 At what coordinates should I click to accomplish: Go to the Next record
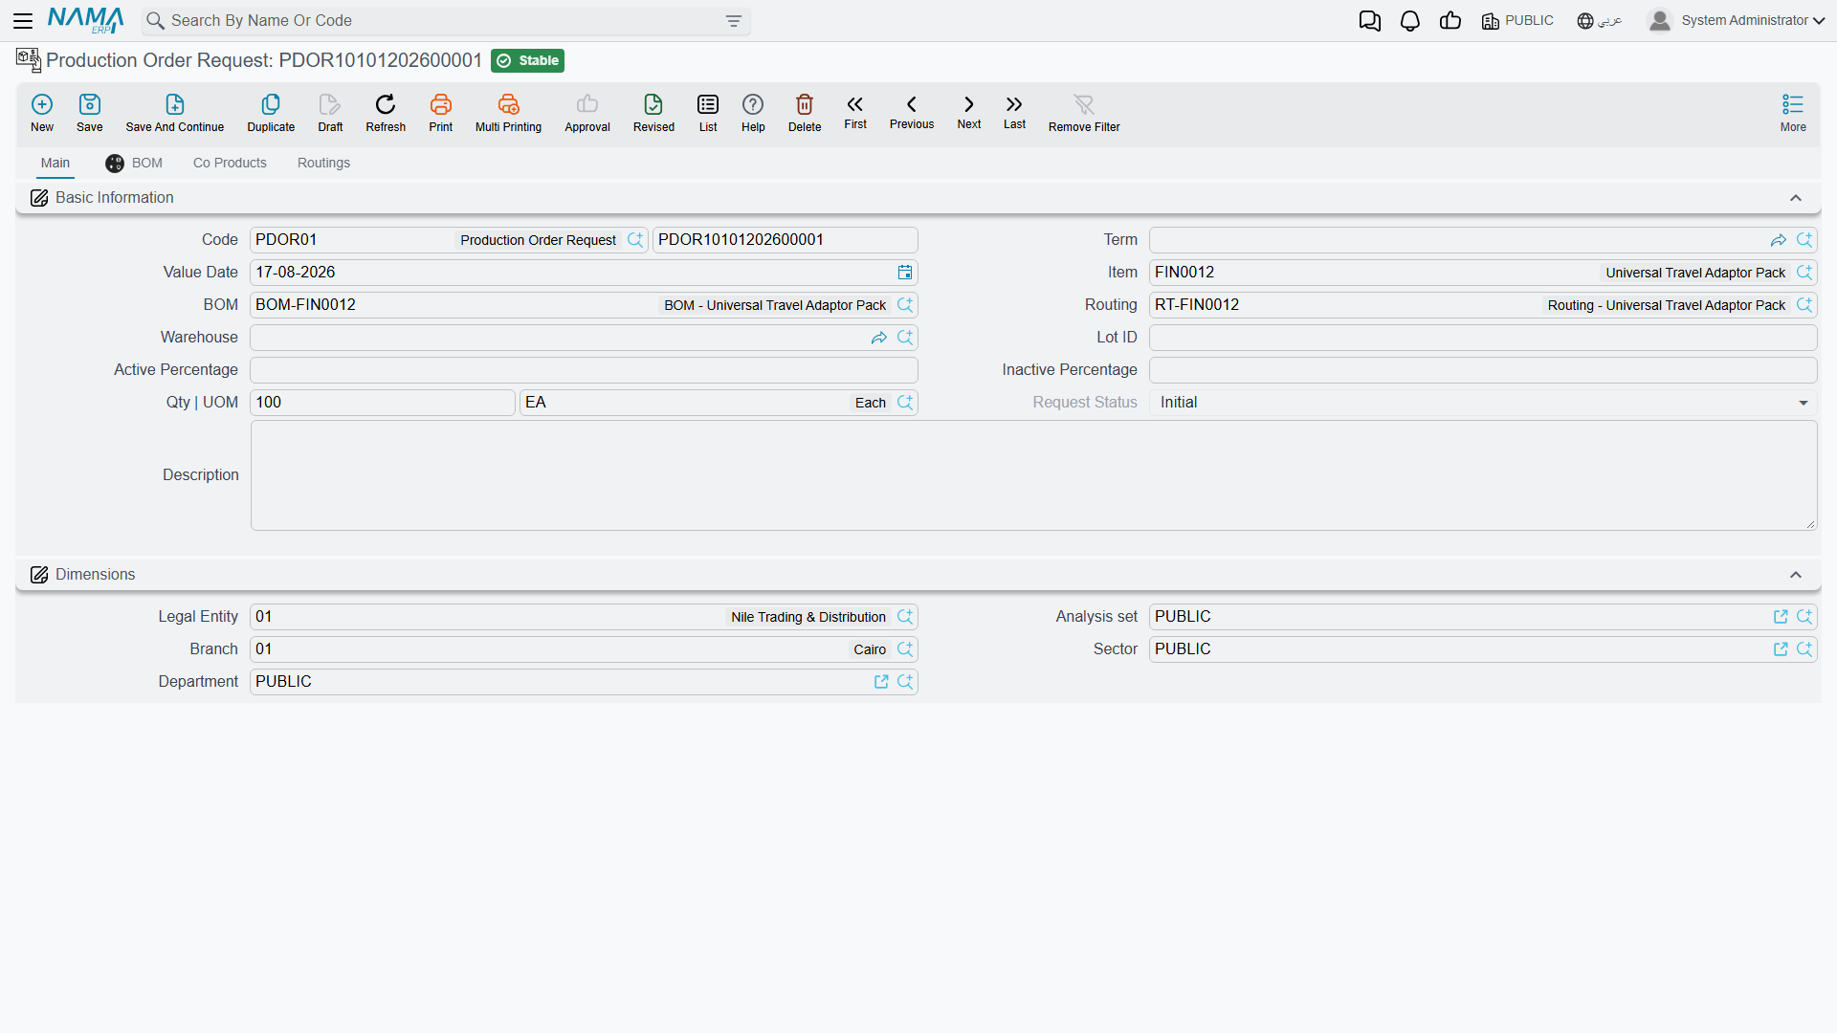(x=969, y=112)
